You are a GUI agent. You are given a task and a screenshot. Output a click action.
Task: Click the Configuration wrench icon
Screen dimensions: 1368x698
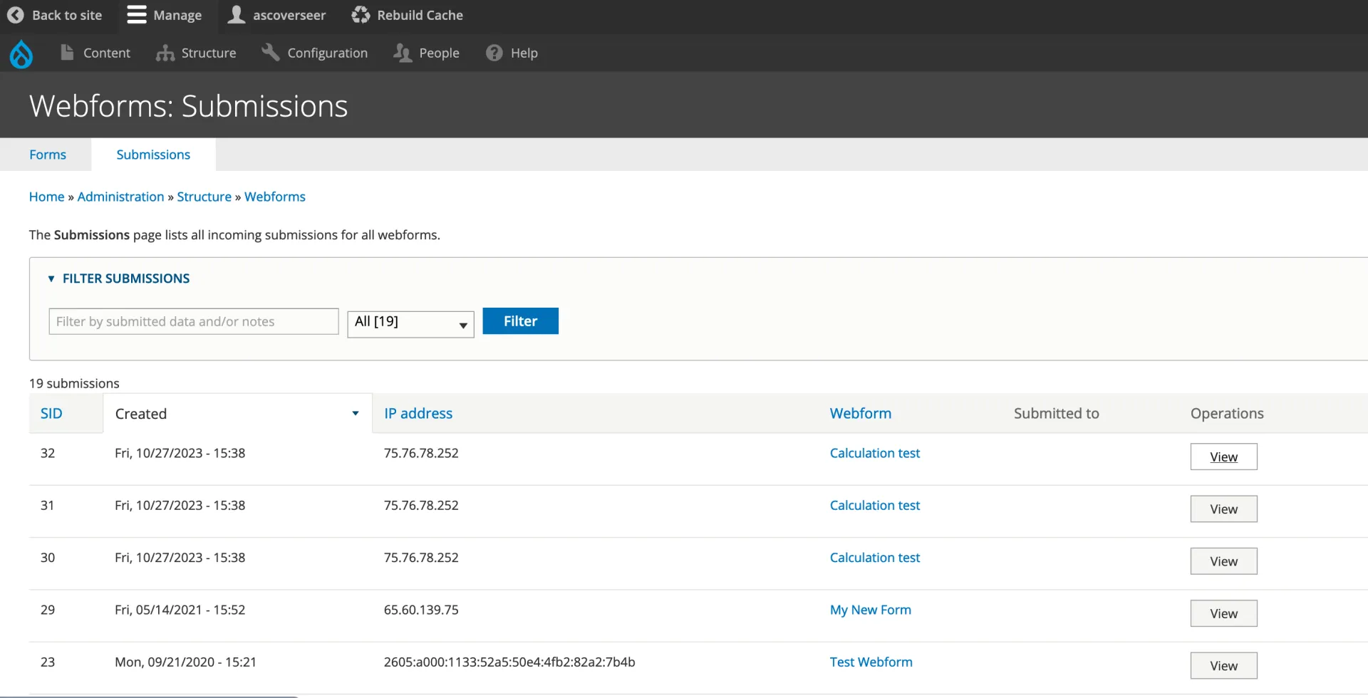point(270,52)
